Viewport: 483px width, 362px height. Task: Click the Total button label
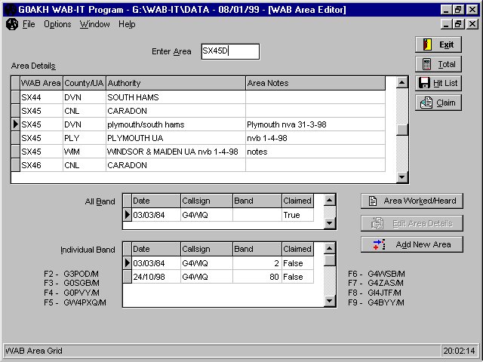click(447, 64)
